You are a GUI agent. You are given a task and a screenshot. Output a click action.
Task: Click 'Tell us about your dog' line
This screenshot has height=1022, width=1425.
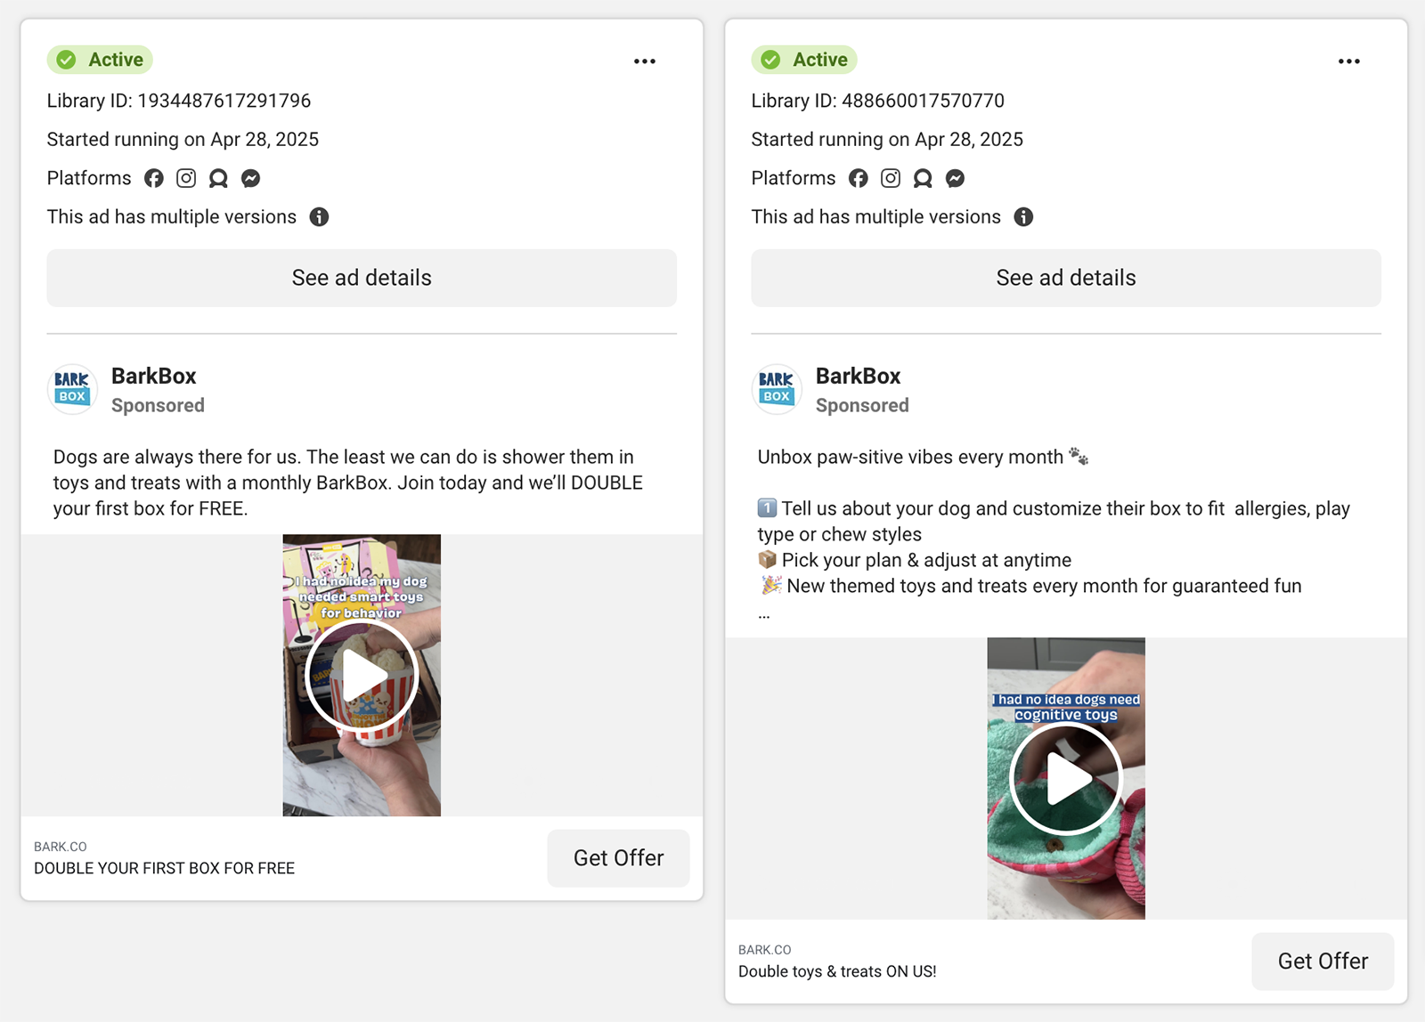pyautogui.click(x=1054, y=521)
